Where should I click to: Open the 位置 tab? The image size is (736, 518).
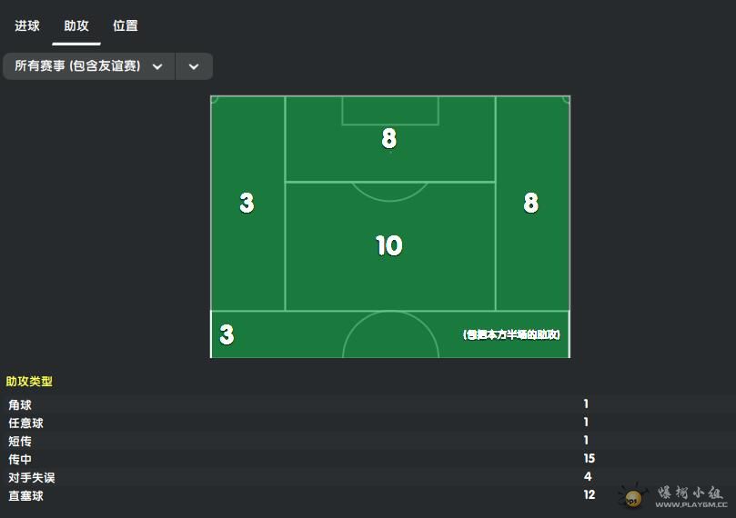pyautogui.click(x=126, y=26)
